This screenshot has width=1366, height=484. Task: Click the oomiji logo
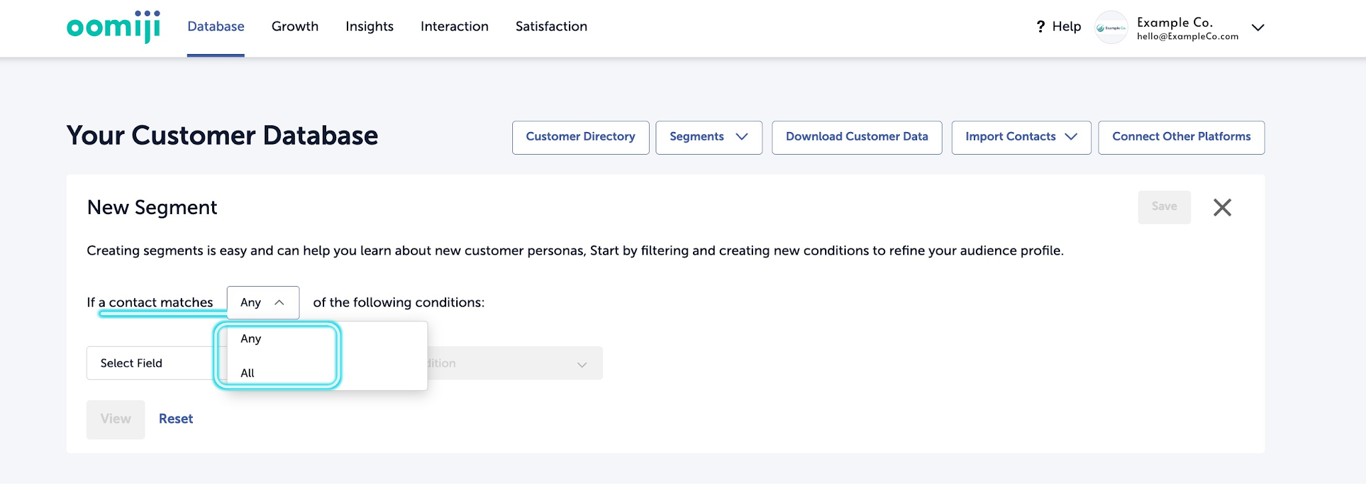pyautogui.click(x=113, y=27)
